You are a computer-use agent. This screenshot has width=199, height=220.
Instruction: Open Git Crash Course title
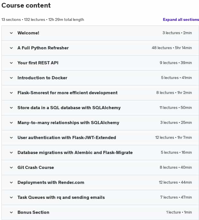coord(36,168)
